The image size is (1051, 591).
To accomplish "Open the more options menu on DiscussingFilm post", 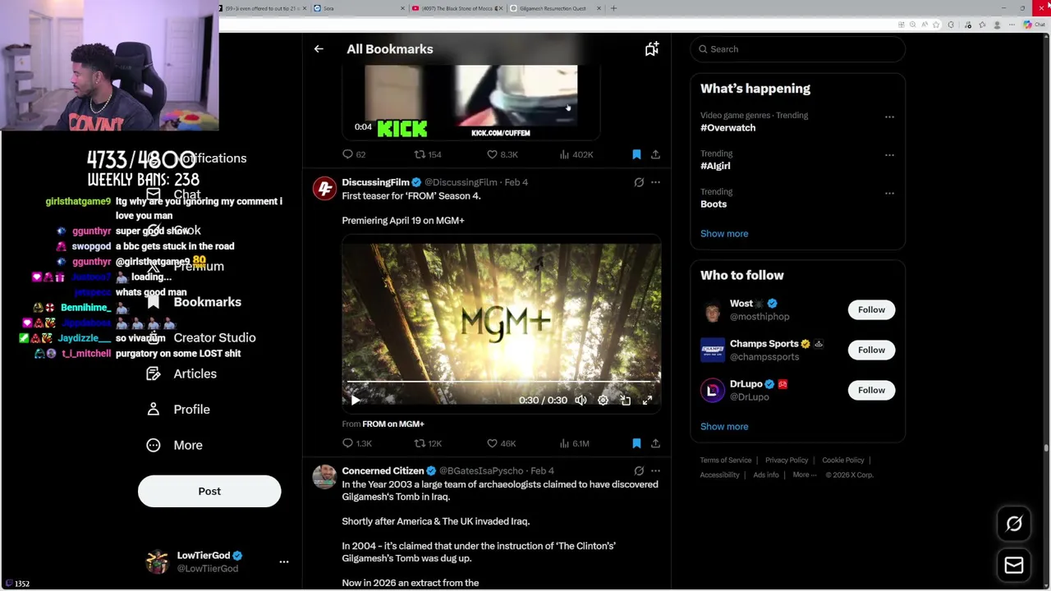I will 655,182.
